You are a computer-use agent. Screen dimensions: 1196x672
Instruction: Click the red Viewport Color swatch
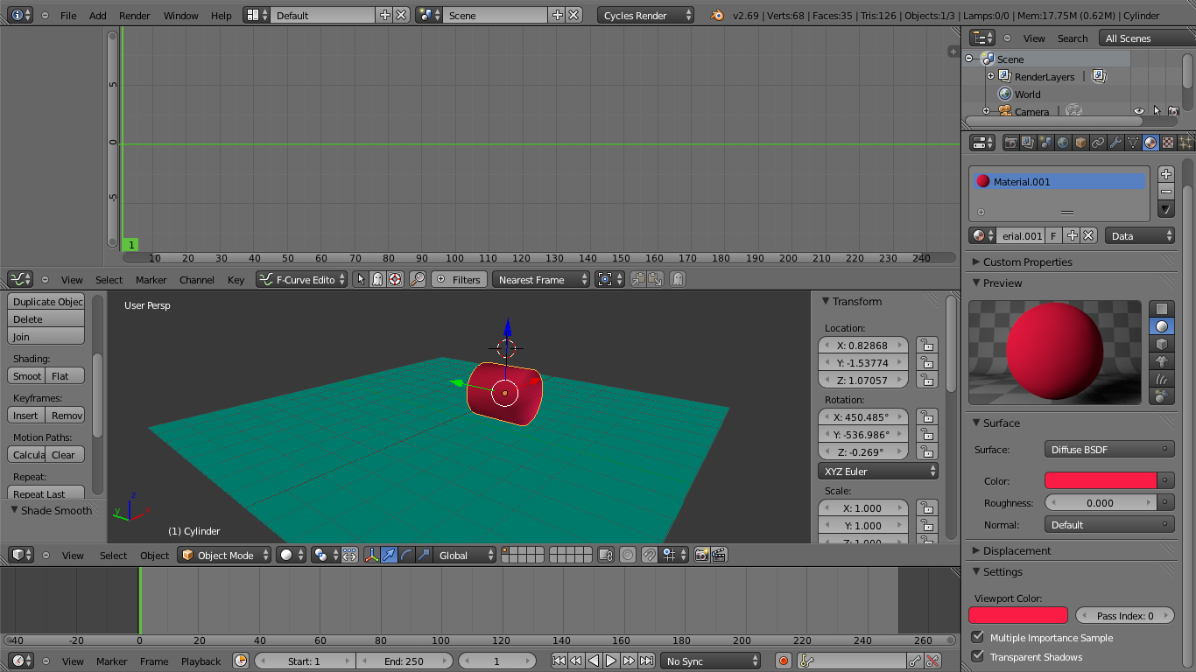click(x=1018, y=615)
